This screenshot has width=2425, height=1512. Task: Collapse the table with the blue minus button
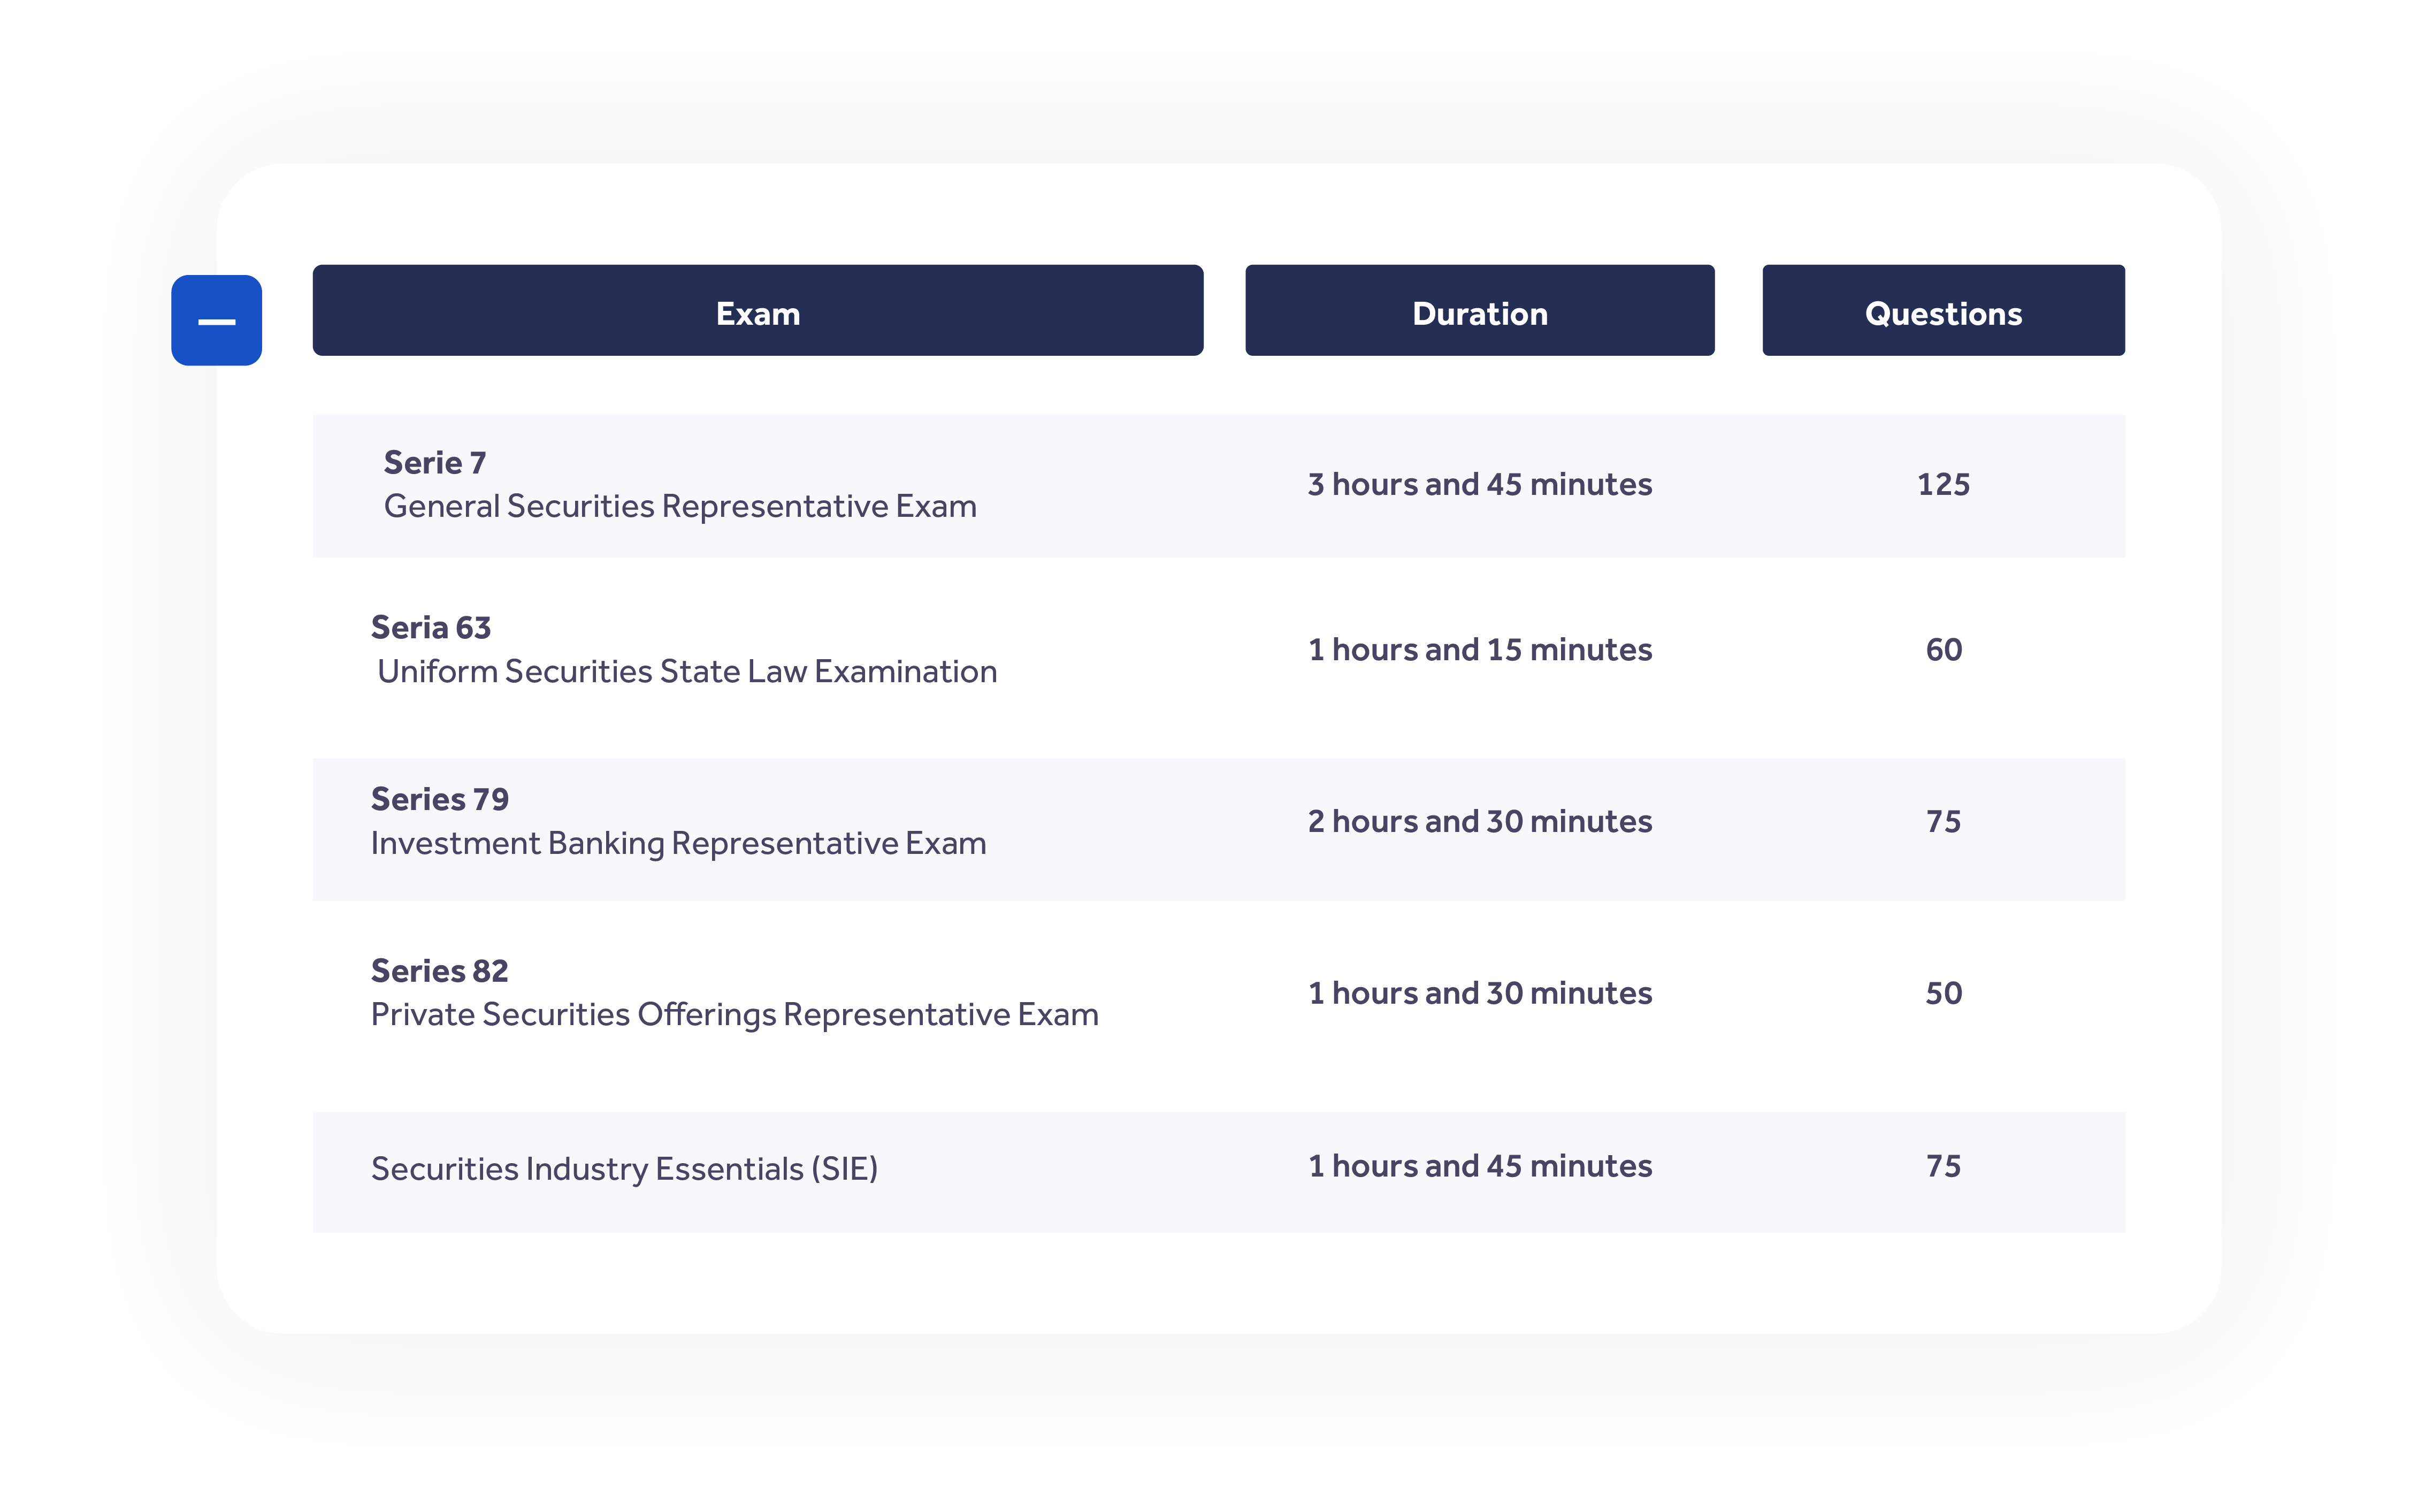(x=216, y=320)
